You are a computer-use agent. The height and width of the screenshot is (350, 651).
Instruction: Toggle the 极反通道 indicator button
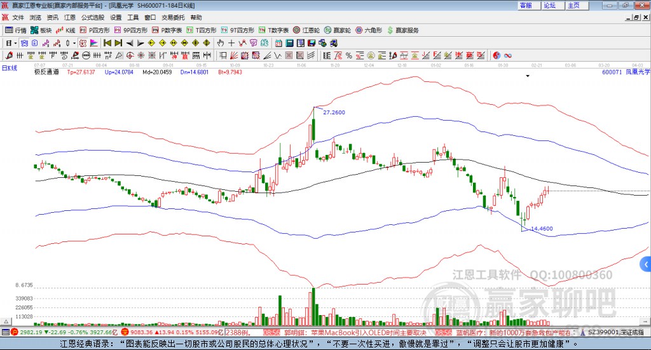tap(46, 72)
